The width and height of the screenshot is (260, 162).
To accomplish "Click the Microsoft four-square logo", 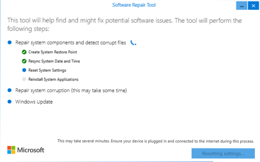I will tap(11, 150).
